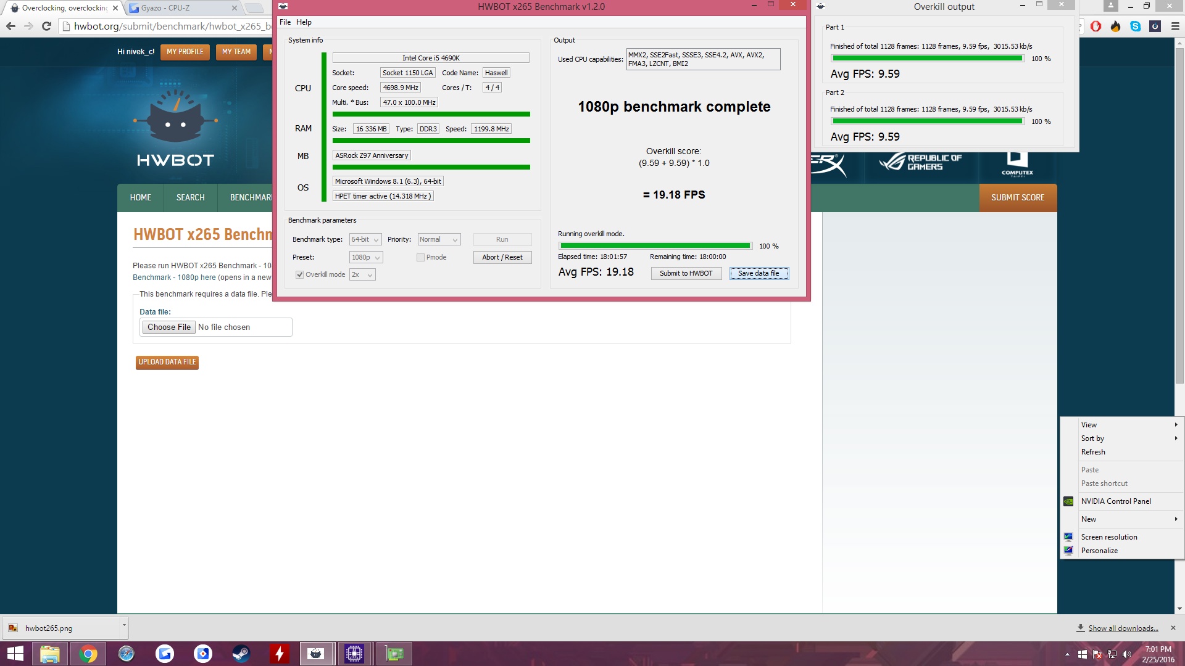Click the Chrome forward arrow
Screen dimensions: 1185x666
[x=28, y=26]
